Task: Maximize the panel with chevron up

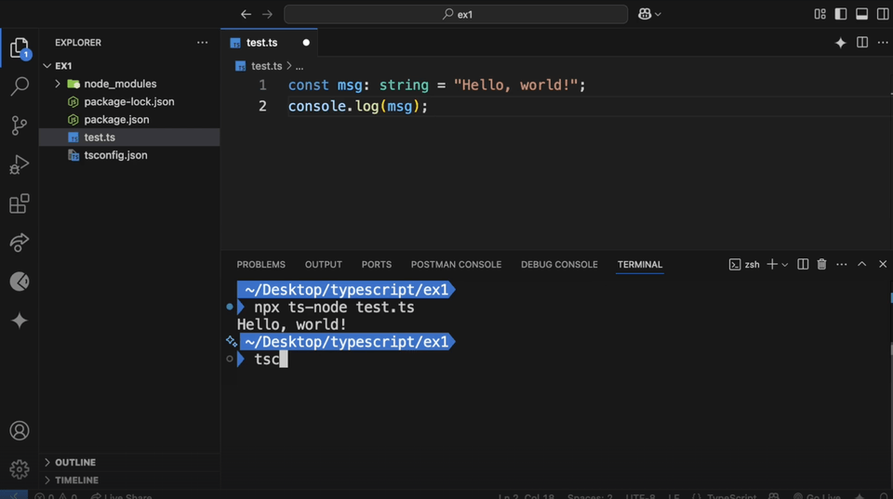Action: 861,264
